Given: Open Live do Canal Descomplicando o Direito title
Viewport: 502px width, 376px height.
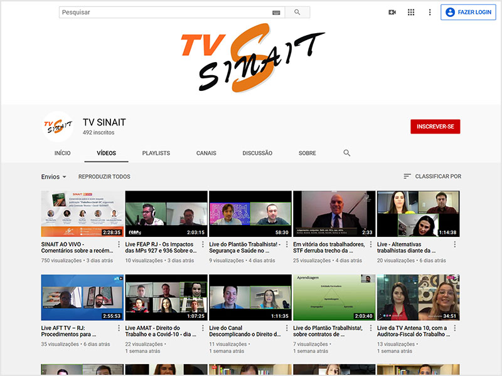Looking at the screenshot, I should point(245,331).
